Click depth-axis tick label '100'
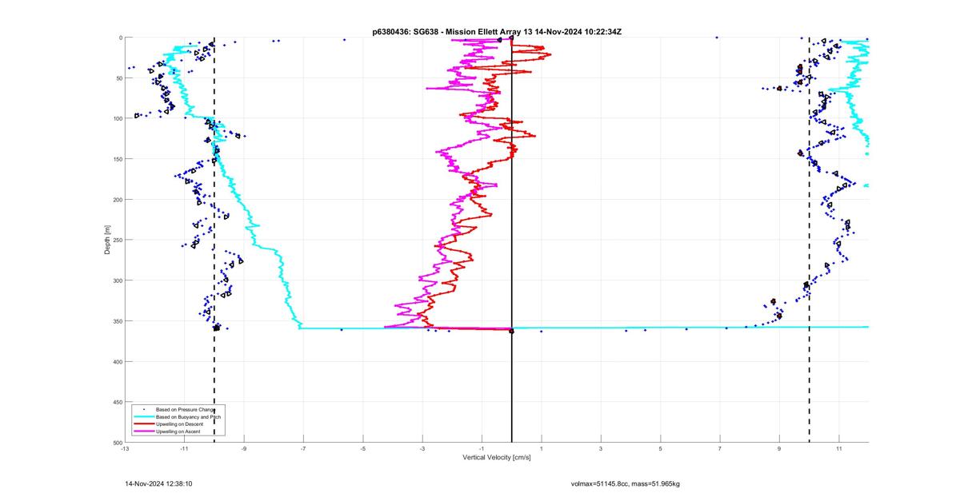Screen dimensions: 960x497 click(117, 118)
